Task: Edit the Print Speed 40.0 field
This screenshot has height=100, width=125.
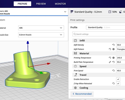Action: (121, 71)
